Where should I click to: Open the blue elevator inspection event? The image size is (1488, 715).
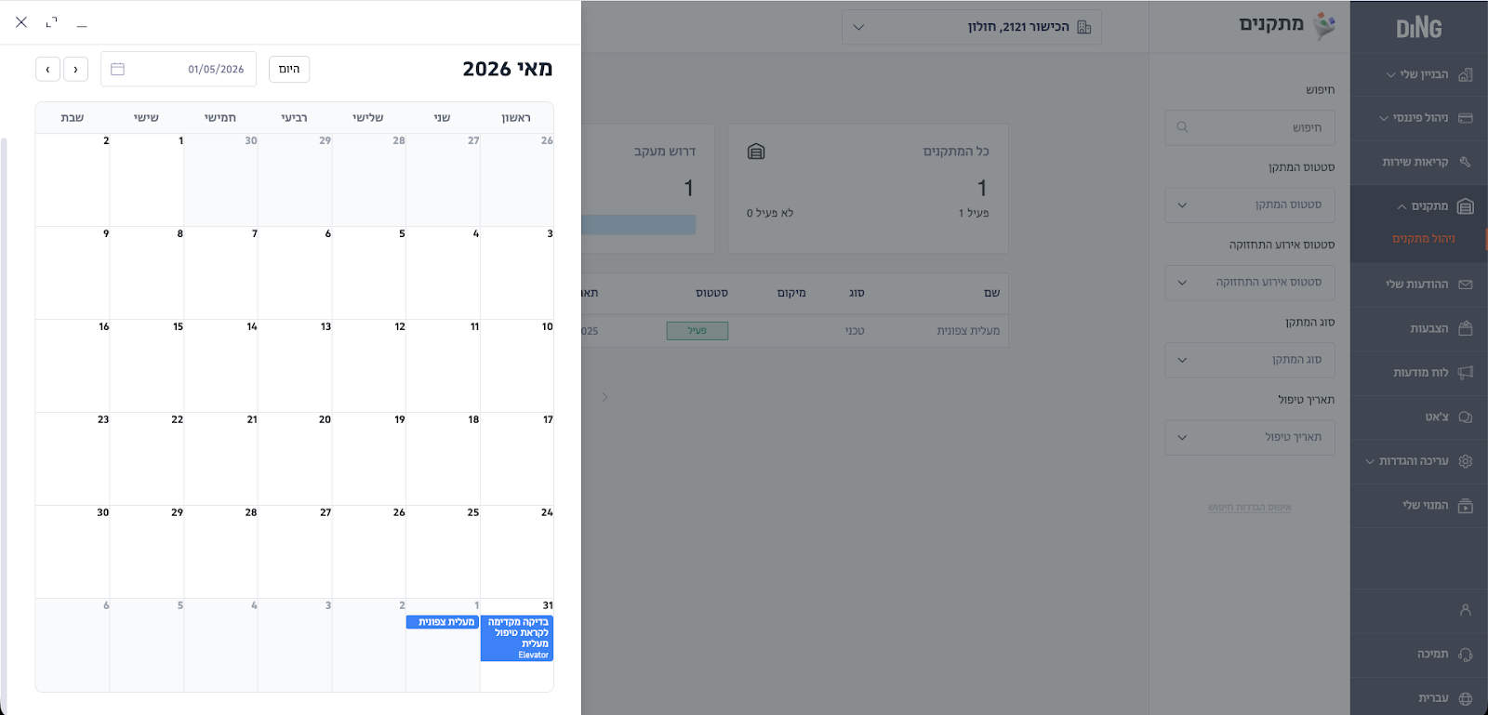click(517, 638)
